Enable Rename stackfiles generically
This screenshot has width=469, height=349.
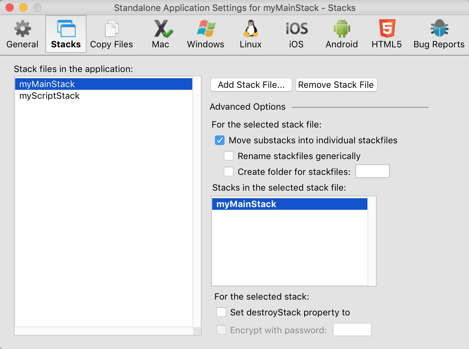pos(229,156)
